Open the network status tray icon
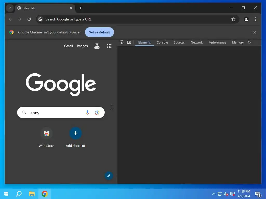Image resolution: width=266 pixels, height=199 pixels. click(220, 194)
